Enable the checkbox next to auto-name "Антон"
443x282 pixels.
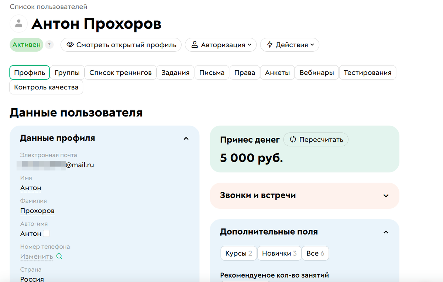(47, 234)
